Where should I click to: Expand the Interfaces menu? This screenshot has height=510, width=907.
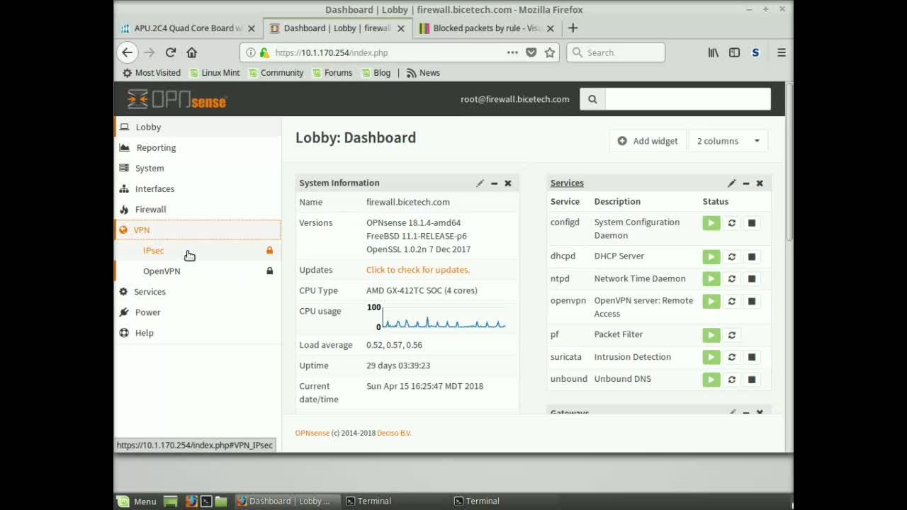pos(198,188)
